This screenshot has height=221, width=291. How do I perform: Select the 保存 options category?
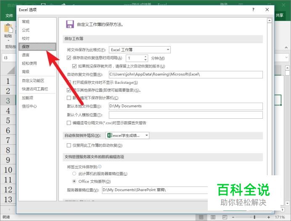37,47
